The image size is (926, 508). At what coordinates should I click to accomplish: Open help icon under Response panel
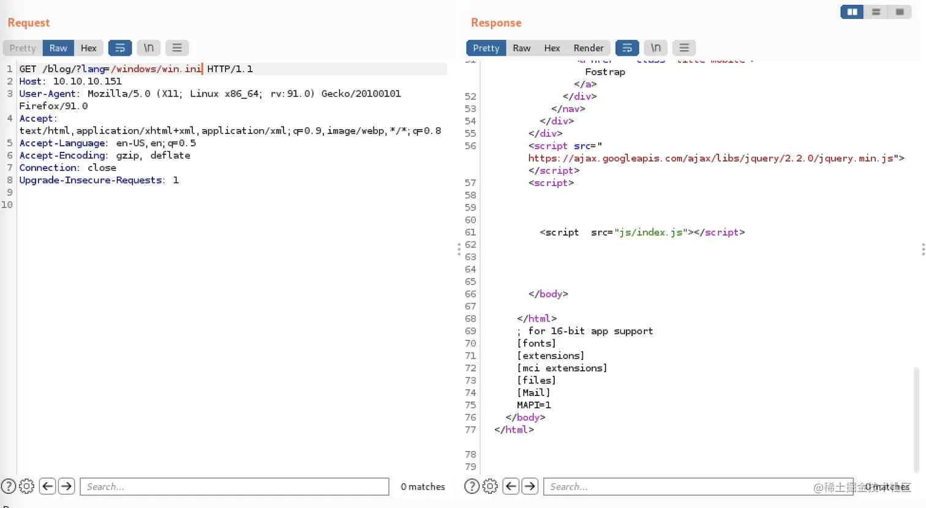(x=472, y=487)
